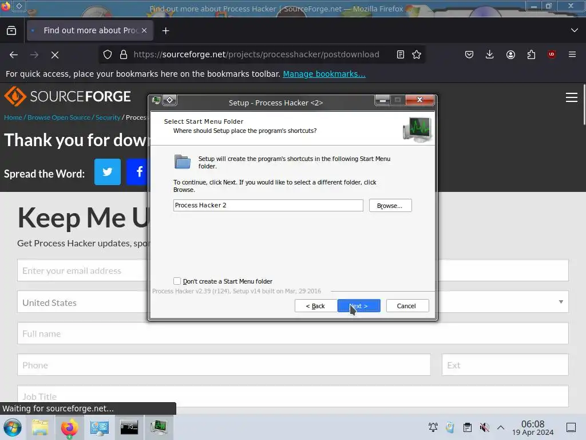Open the Manage bookmarks link
The height and width of the screenshot is (440, 586).
pos(324,74)
